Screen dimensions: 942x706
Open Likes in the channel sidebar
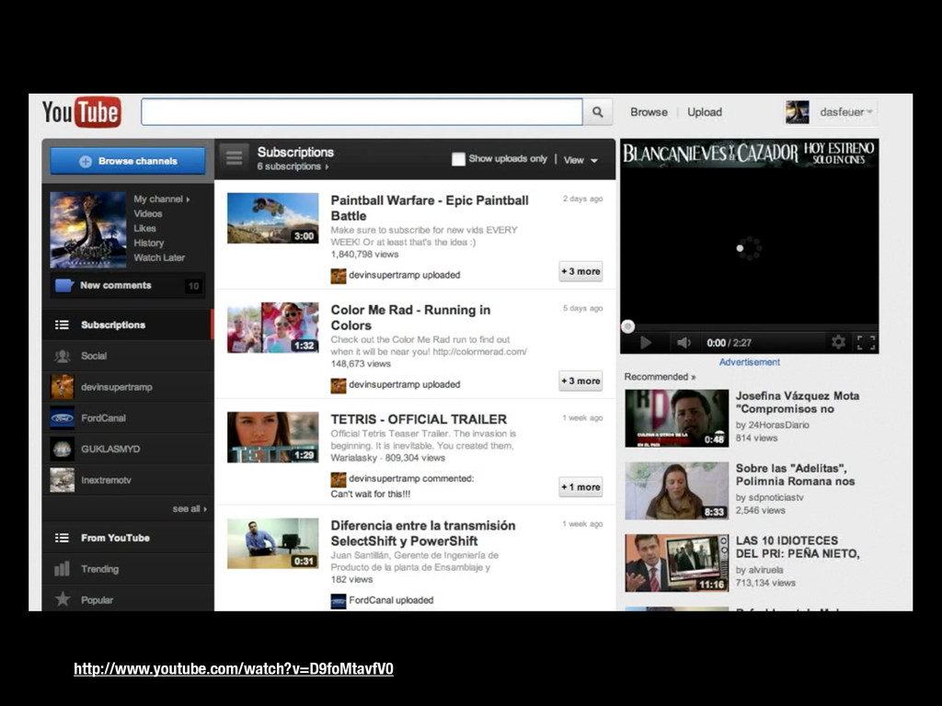point(144,228)
